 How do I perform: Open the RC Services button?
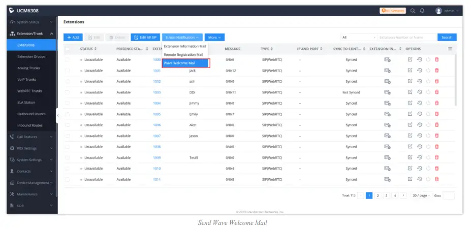pos(393,11)
